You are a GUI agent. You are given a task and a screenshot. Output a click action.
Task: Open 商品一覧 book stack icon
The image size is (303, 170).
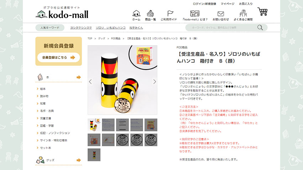coord(150,13)
